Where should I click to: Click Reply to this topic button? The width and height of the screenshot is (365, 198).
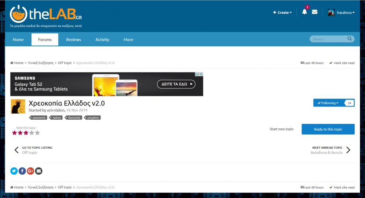coord(328,129)
